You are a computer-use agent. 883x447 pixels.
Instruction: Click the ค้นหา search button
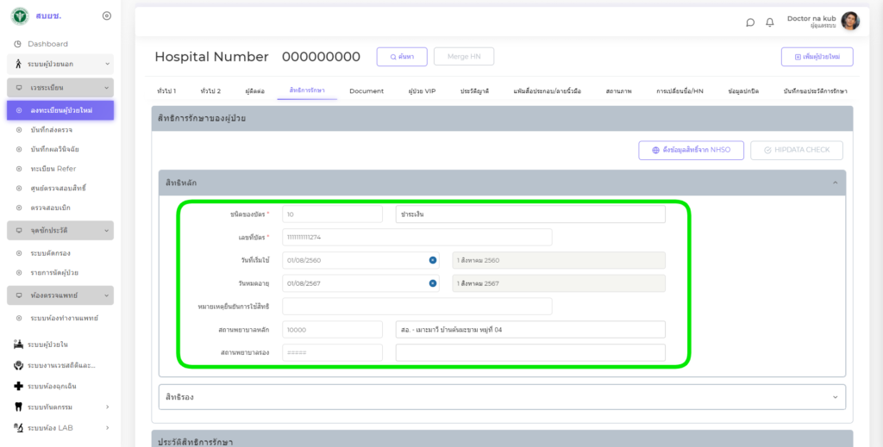point(402,57)
